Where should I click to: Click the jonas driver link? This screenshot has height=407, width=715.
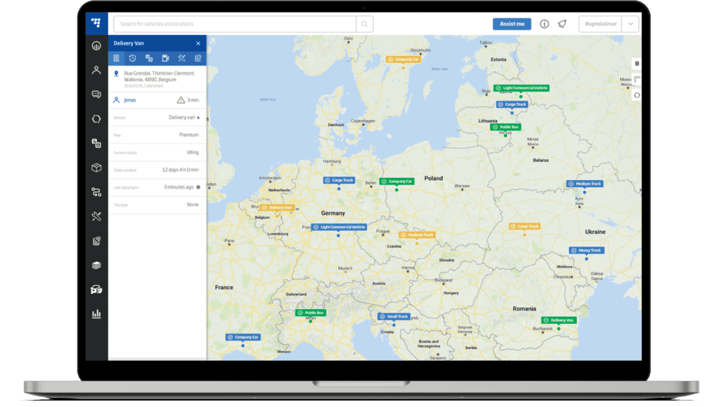click(x=130, y=100)
